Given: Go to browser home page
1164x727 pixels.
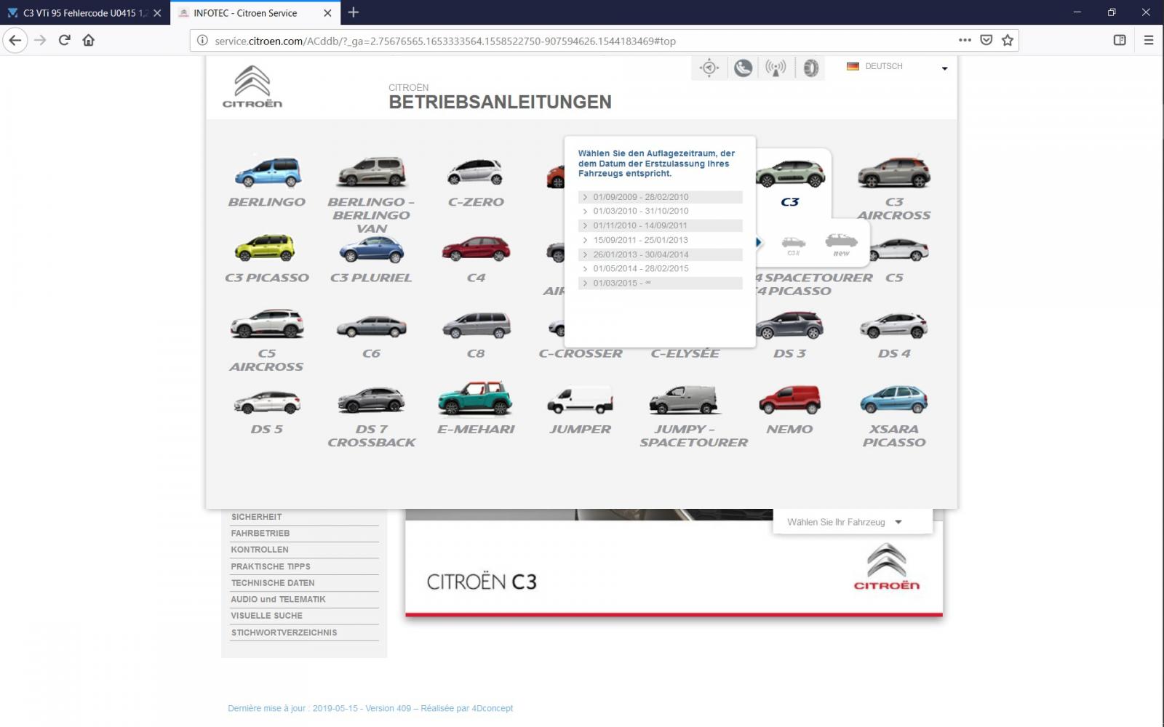Looking at the screenshot, I should (x=89, y=40).
